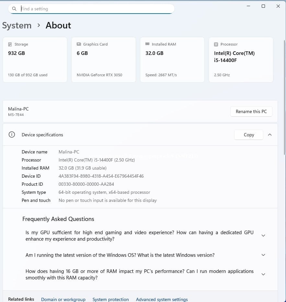Screen dimensions: 286x302
Task: Open the System protection link
Action: tap(110, 299)
